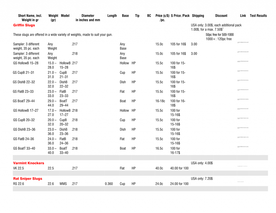Viewport: 276px width, 213px height.
Task: Click the 'RS 22.6' short name cell
Action: (x=19, y=184)
